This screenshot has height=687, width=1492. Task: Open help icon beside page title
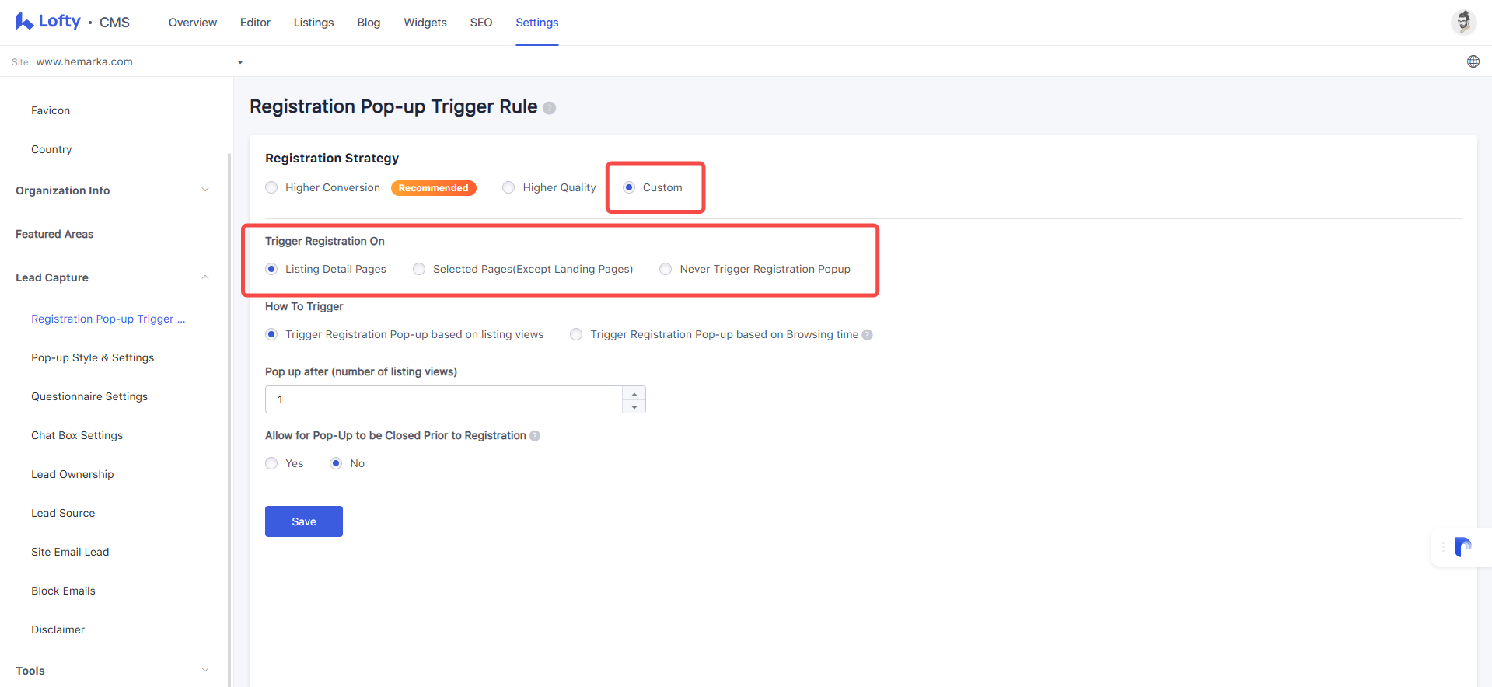click(549, 108)
